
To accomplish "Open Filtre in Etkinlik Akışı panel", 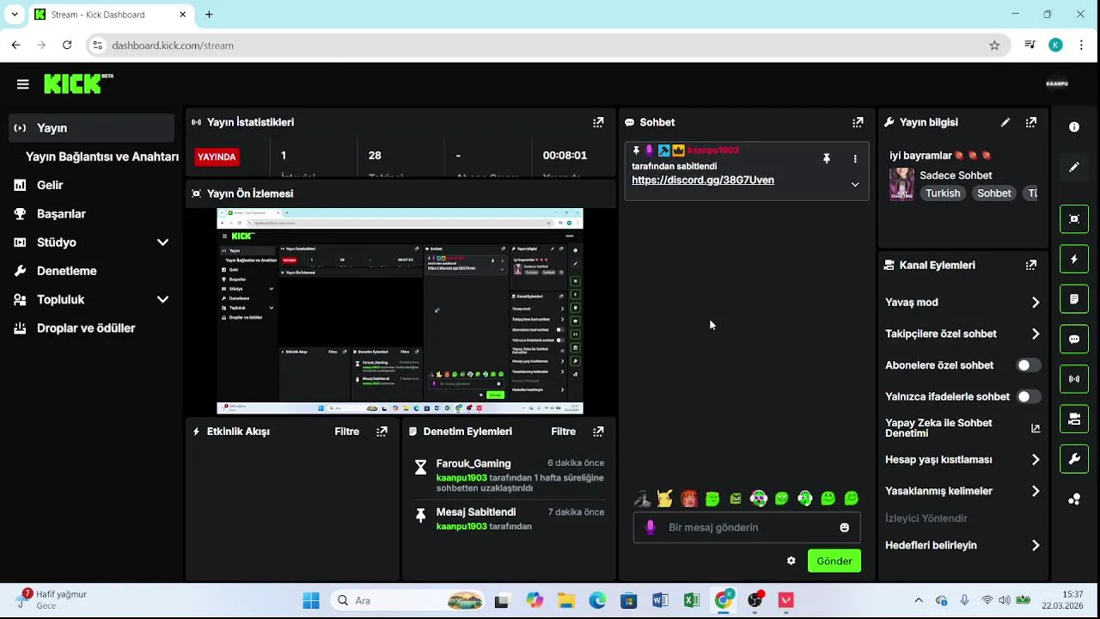I will point(347,432).
